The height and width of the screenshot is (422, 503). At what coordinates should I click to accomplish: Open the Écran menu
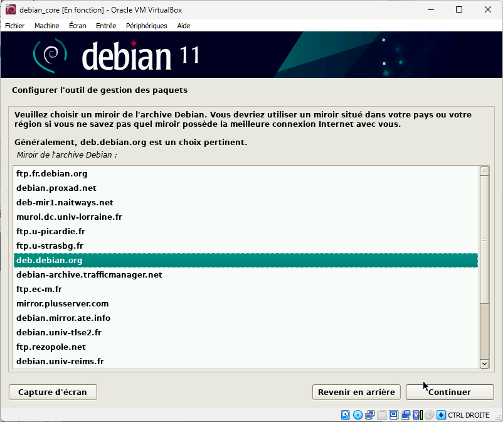point(78,26)
